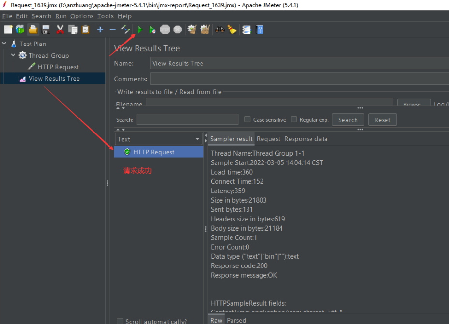Open the Run menu
Viewport: 449px width, 324px height.
[x=61, y=16]
